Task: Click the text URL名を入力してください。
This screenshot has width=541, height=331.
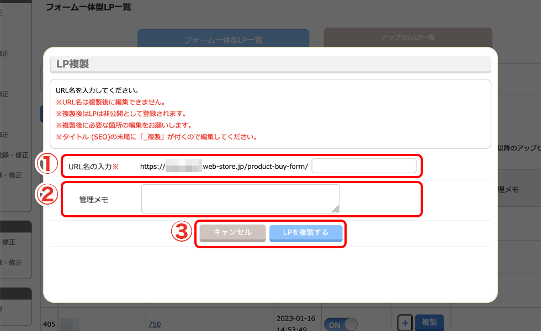Action: (x=97, y=90)
